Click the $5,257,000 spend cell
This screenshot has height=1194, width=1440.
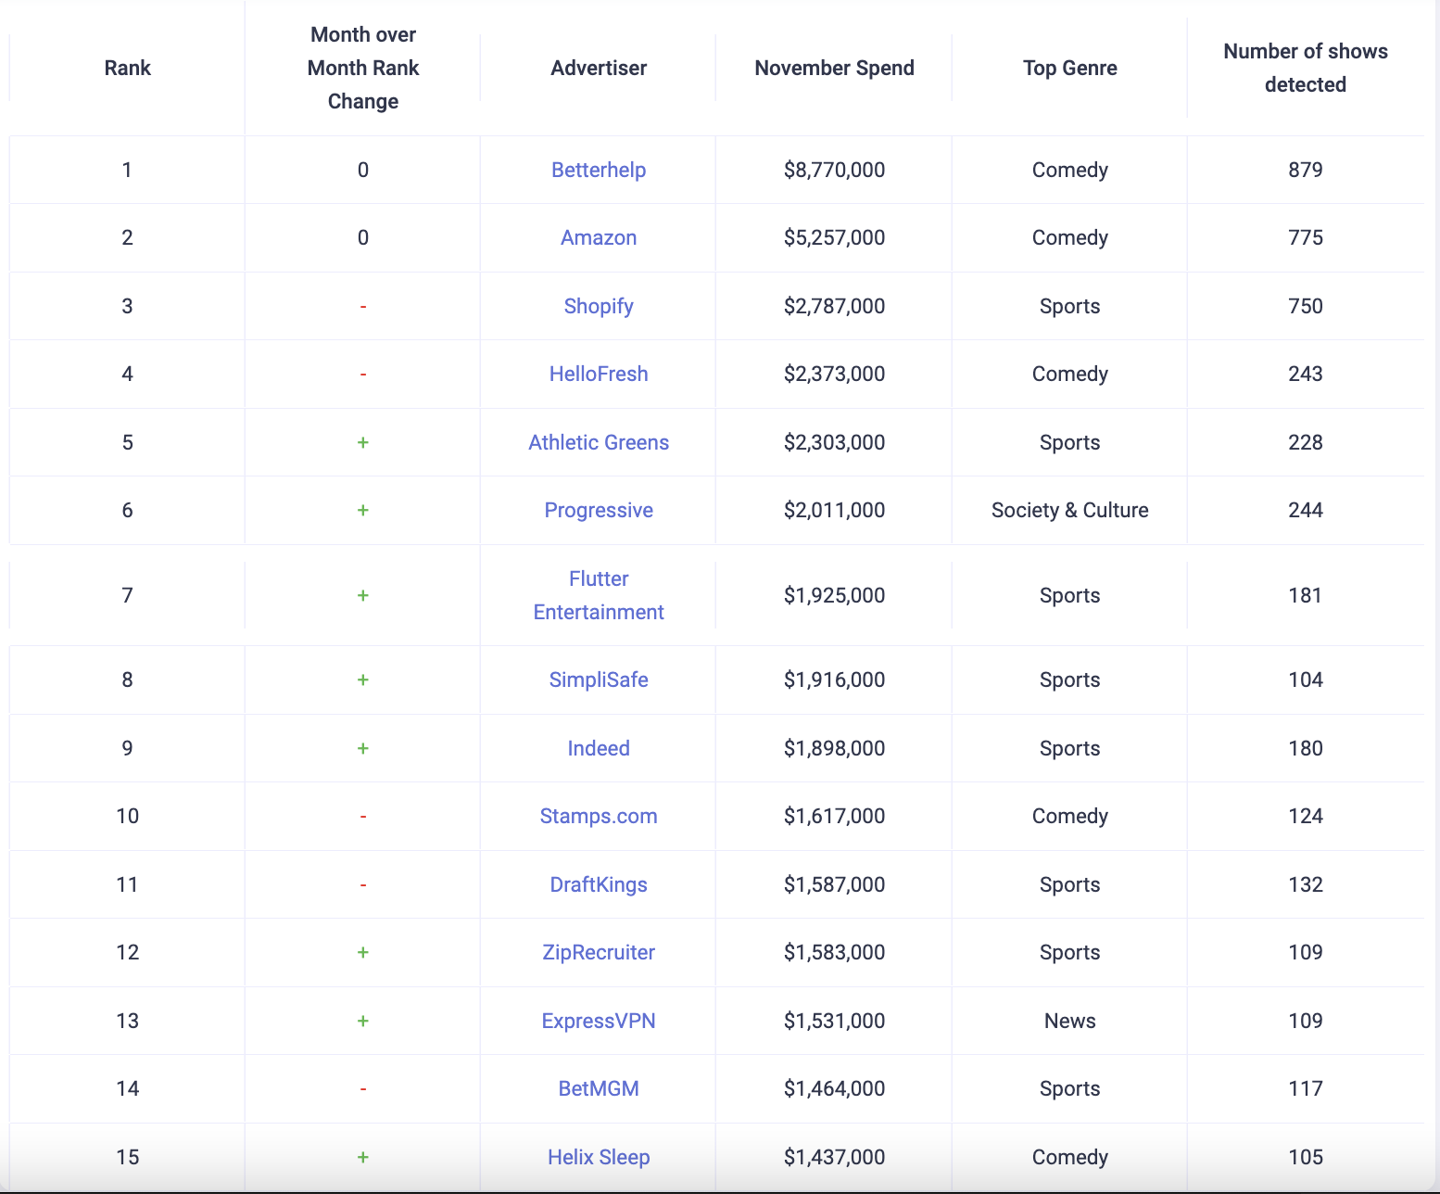pos(834,237)
